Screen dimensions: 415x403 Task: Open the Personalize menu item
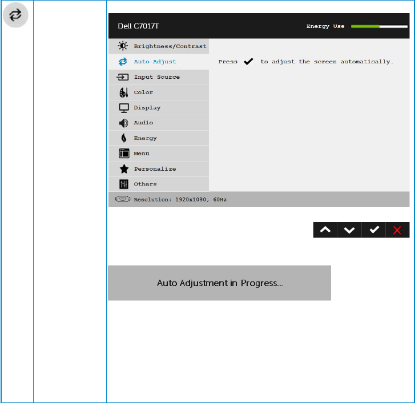(x=159, y=169)
